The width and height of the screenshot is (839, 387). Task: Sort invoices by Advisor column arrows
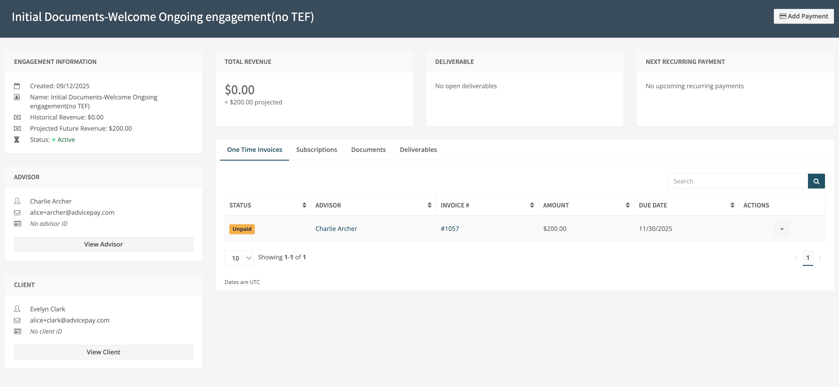429,205
